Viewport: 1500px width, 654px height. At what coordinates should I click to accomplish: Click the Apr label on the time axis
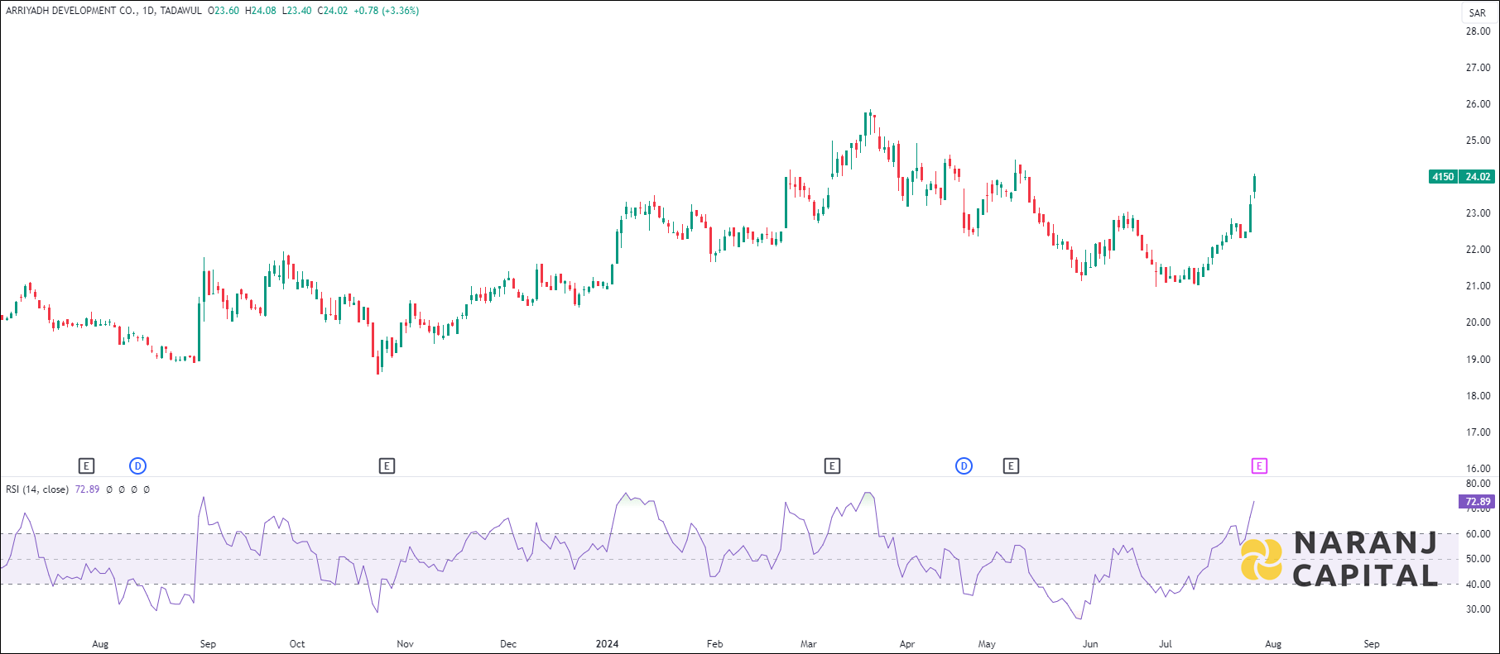(x=907, y=644)
